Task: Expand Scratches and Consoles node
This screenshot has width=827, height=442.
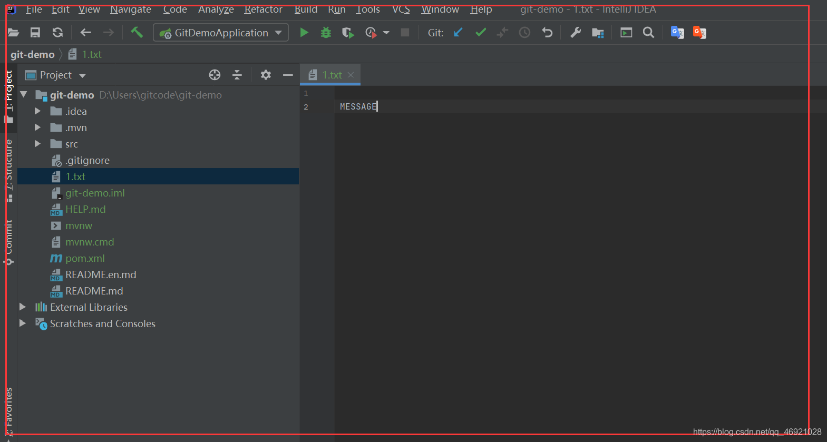Action: coord(23,323)
